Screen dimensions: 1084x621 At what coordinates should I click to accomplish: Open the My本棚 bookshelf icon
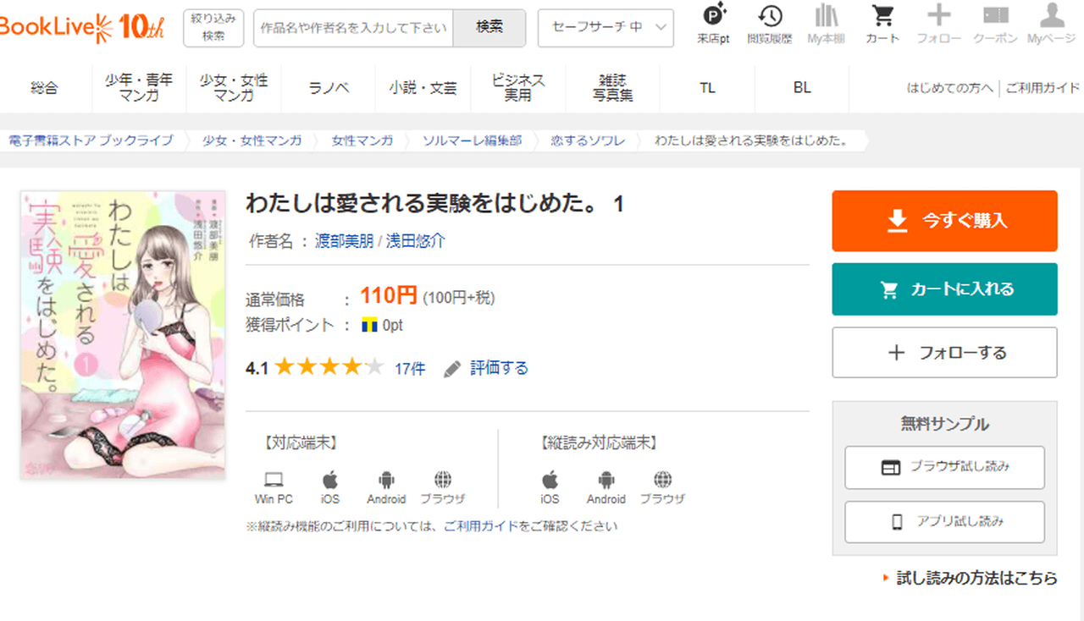pyautogui.click(x=826, y=17)
